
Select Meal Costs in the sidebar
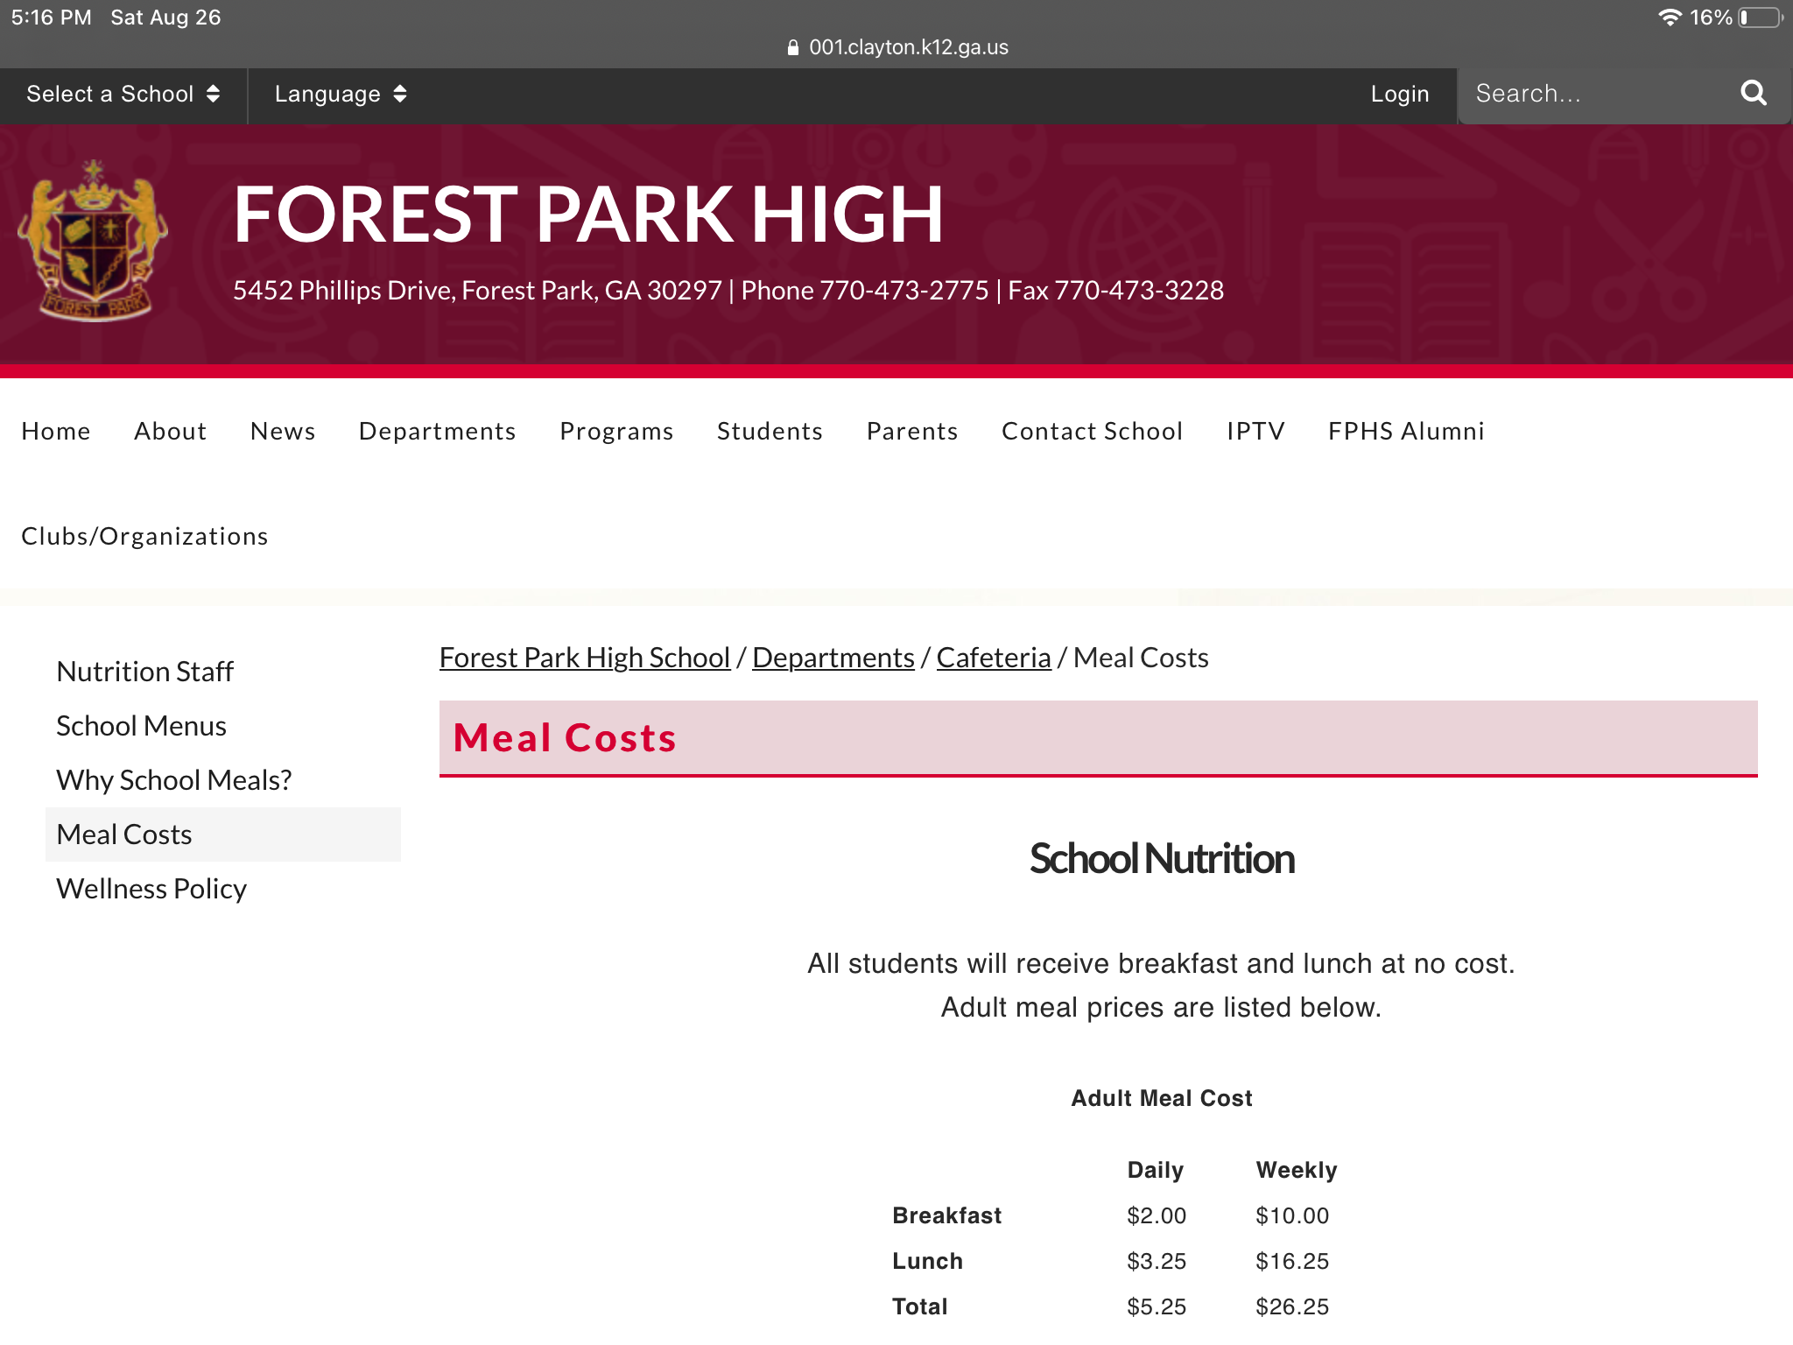pyautogui.click(x=223, y=834)
